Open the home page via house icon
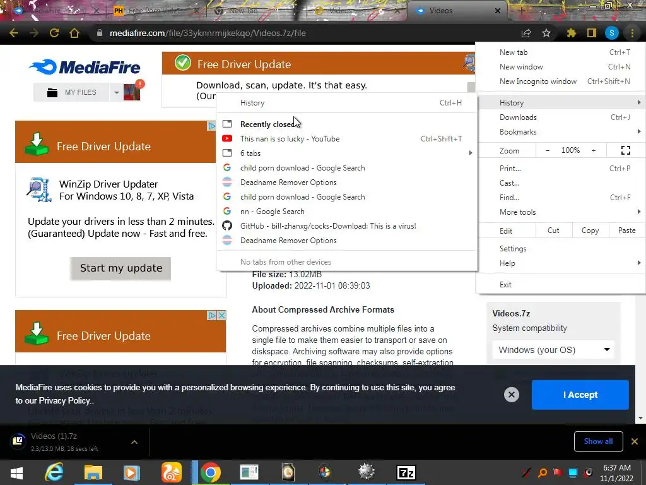This screenshot has height=485, width=646. [x=74, y=33]
